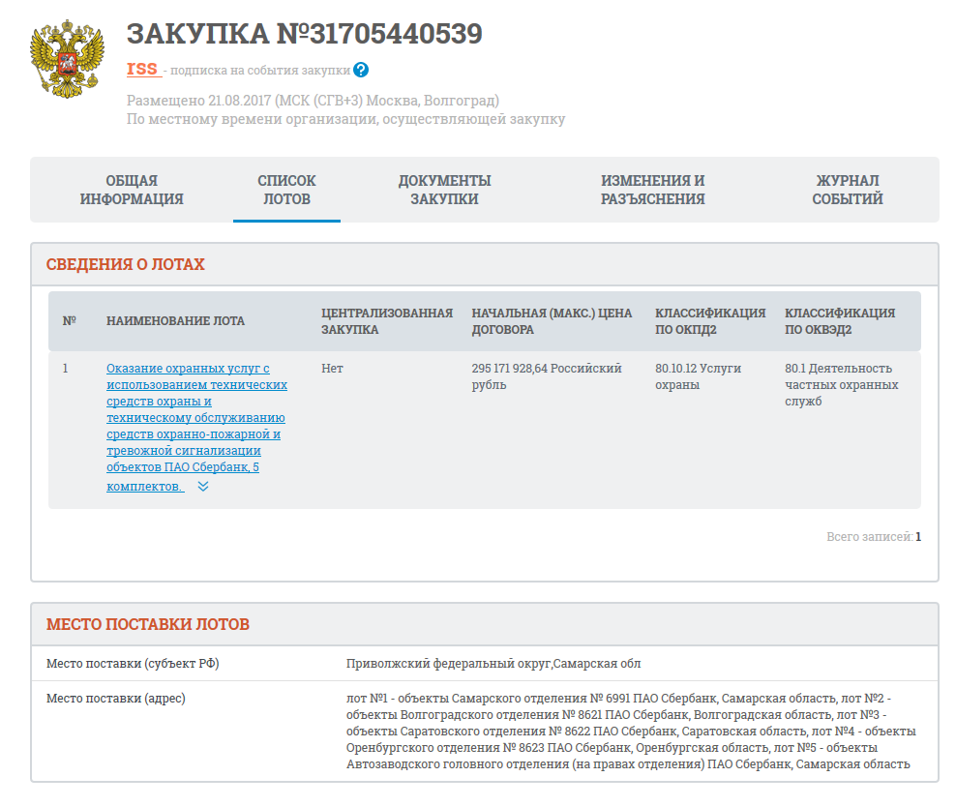Subscribe via the orange rss link
956x807 pixels.
(x=142, y=69)
